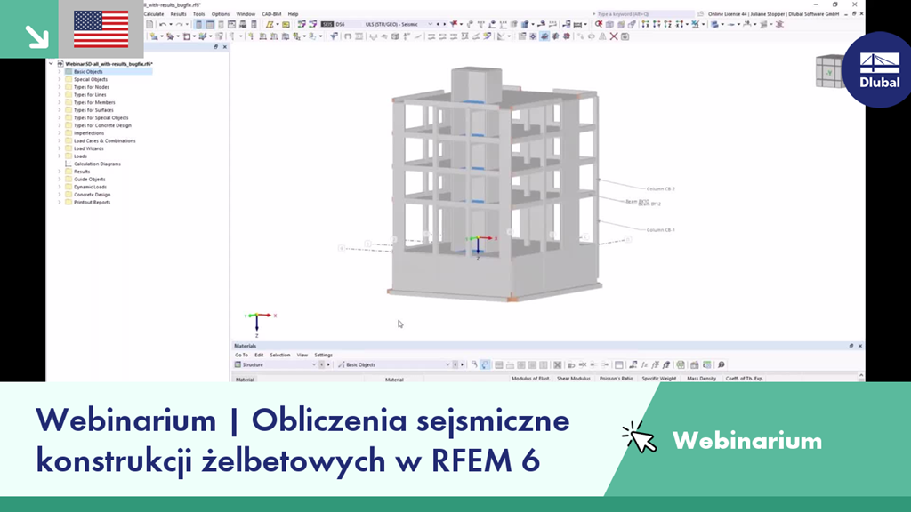Select Types for Concrete Design item
911x512 pixels.
[x=102, y=125]
